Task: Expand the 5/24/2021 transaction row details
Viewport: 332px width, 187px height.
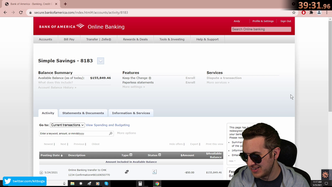Action: pyautogui.click(x=41, y=172)
